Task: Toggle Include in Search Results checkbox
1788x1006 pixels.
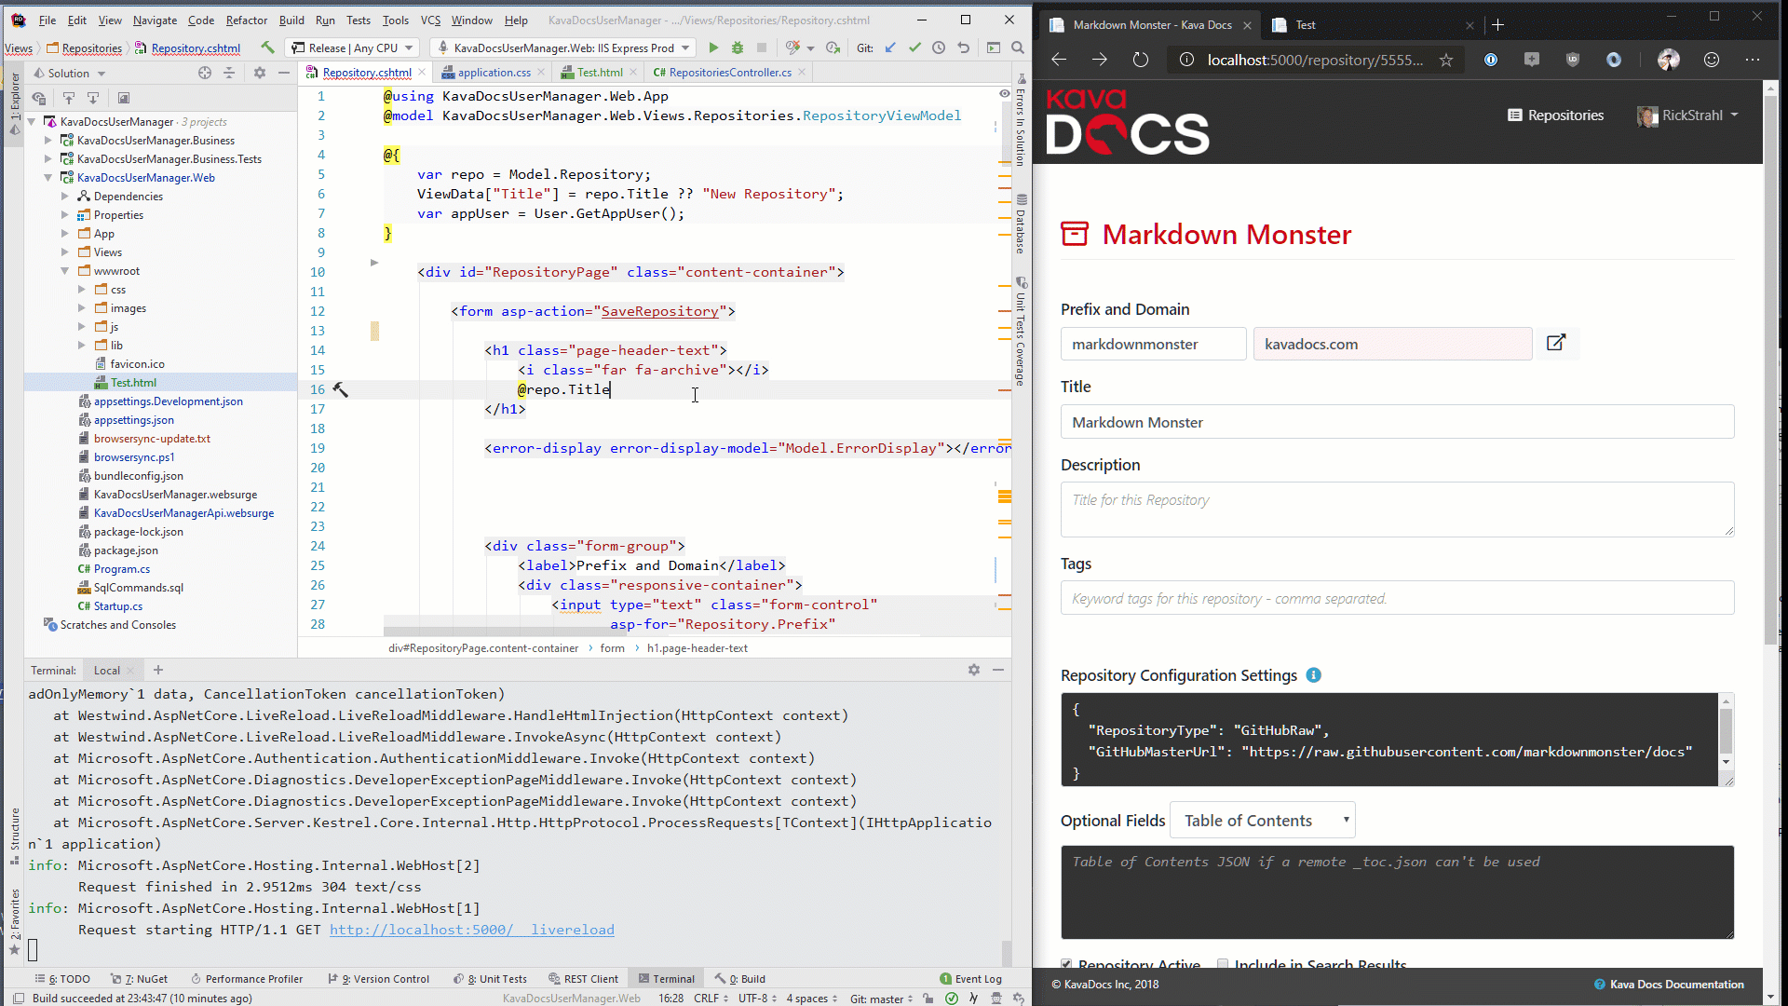Action: click(1223, 964)
